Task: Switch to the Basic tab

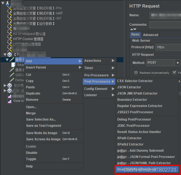Action: tap(136, 34)
